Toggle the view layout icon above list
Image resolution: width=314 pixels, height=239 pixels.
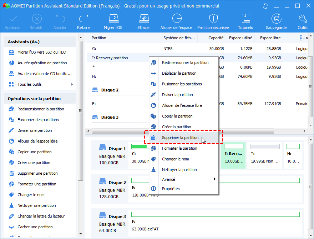tap(302, 38)
